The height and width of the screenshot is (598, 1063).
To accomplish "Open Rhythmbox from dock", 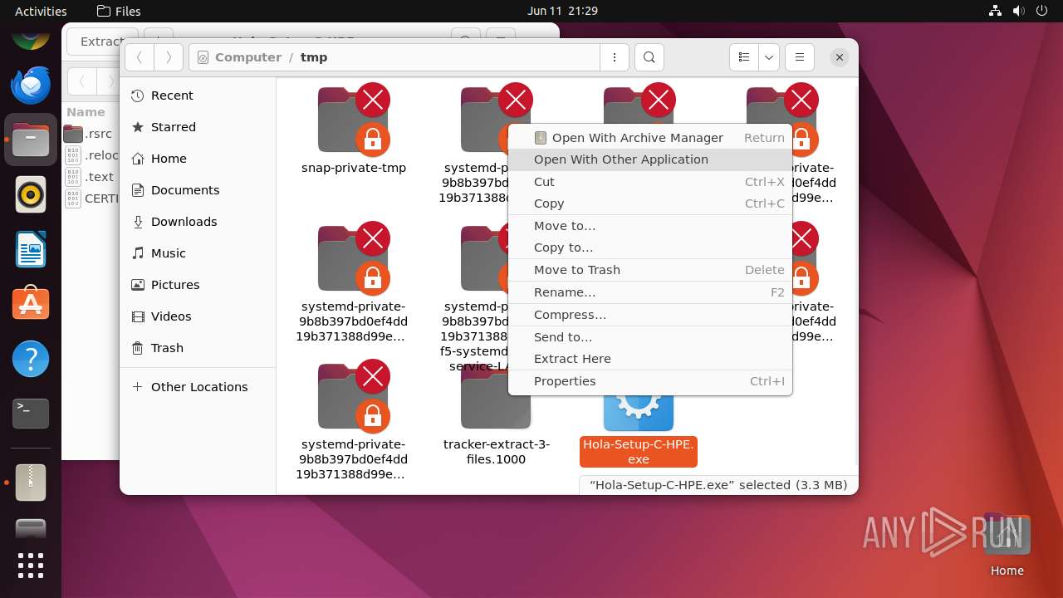I will coord(31,195).
